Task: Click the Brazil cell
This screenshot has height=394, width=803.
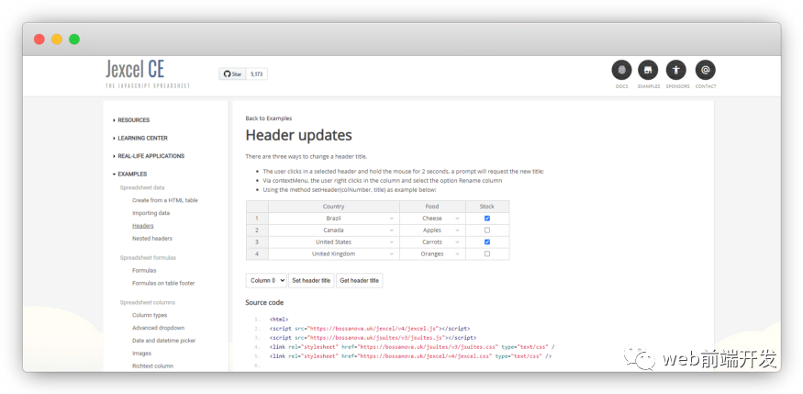Action: click(x=333, y=219)
